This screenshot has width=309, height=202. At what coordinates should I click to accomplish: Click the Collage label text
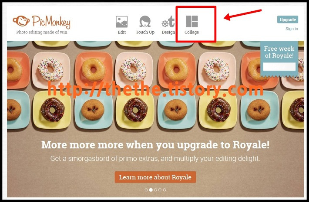[192, 32]
